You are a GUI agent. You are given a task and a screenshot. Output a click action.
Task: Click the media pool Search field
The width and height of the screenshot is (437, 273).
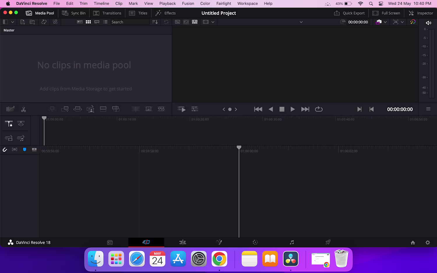pos(130,22)
